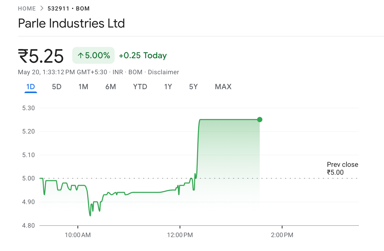Screen dimensions: 384x251
Task: Click the +0.25 Today text
Action: 143,55
